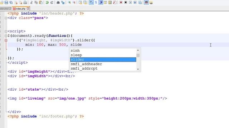Toggle synchronize vertical scrolling icon
The height and width of the screenshot is (128, 229).
coord(80,2)
